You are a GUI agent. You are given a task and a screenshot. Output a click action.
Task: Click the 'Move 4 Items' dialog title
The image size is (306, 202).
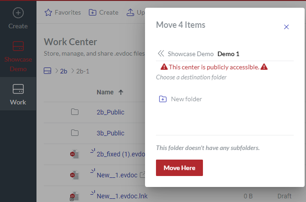click(181, 25)
